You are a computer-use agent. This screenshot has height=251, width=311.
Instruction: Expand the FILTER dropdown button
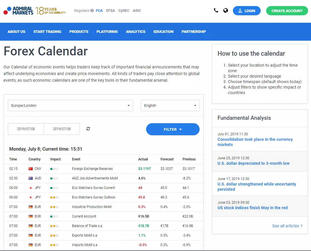173,129
